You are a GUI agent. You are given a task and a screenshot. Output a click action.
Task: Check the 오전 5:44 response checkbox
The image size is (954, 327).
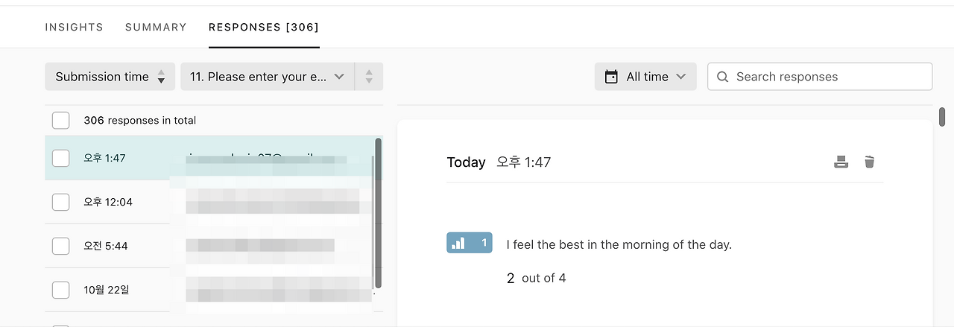click(60, 246)
